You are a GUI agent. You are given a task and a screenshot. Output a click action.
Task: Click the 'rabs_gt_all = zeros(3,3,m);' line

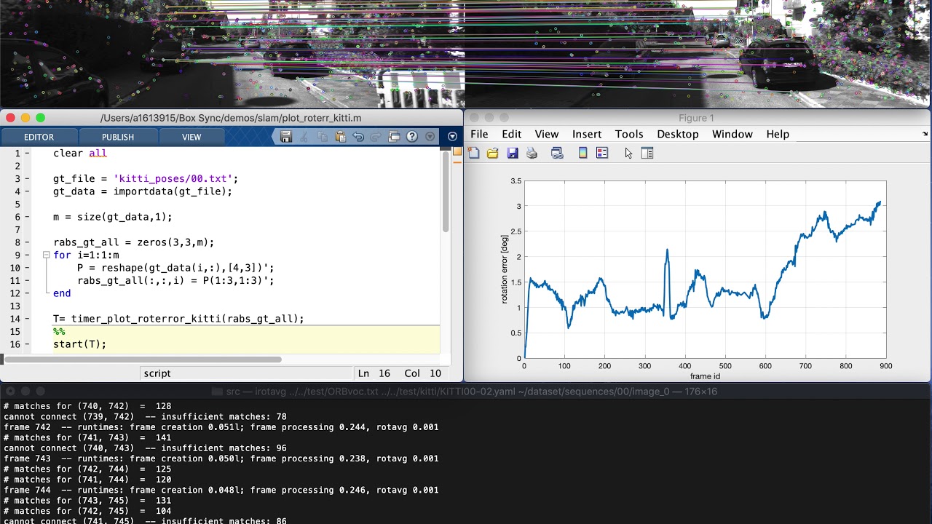click(134, 242)
